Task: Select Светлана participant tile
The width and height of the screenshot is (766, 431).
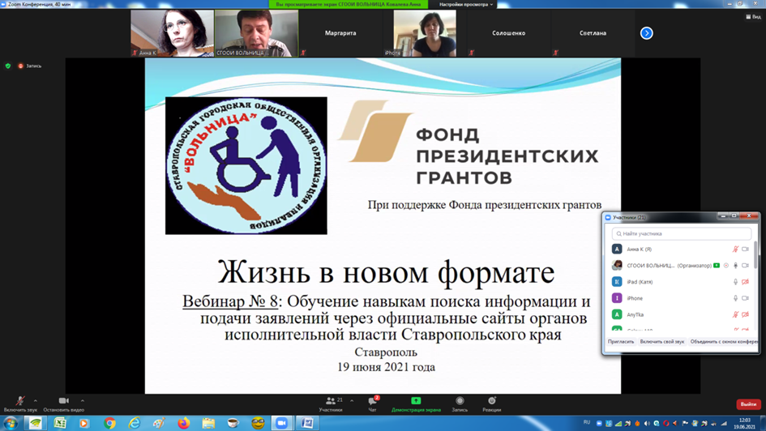Action: 593,33
